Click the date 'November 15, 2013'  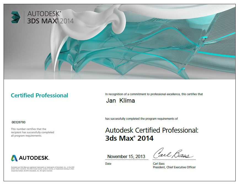(126, 156)
